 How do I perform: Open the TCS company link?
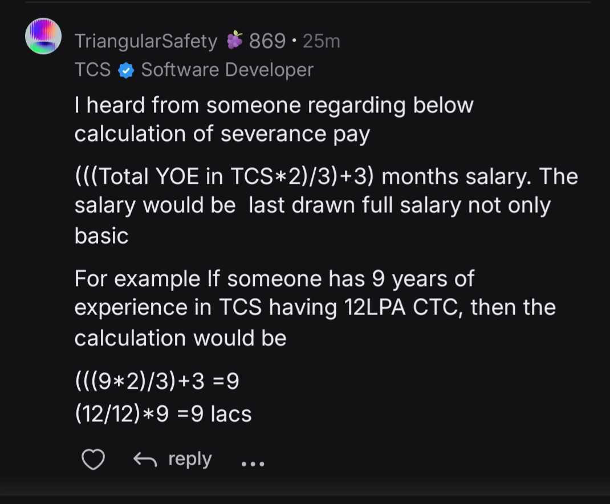tap(92, 70)
